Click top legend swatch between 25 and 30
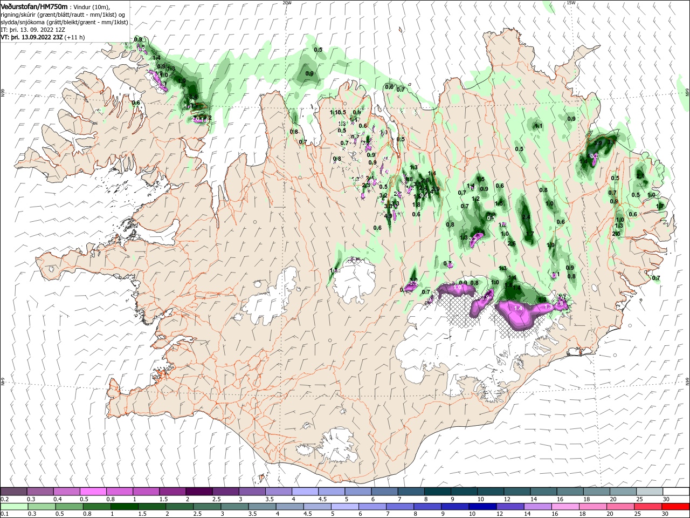The height and width of the screenshot is (518, 690). [650, 492]
